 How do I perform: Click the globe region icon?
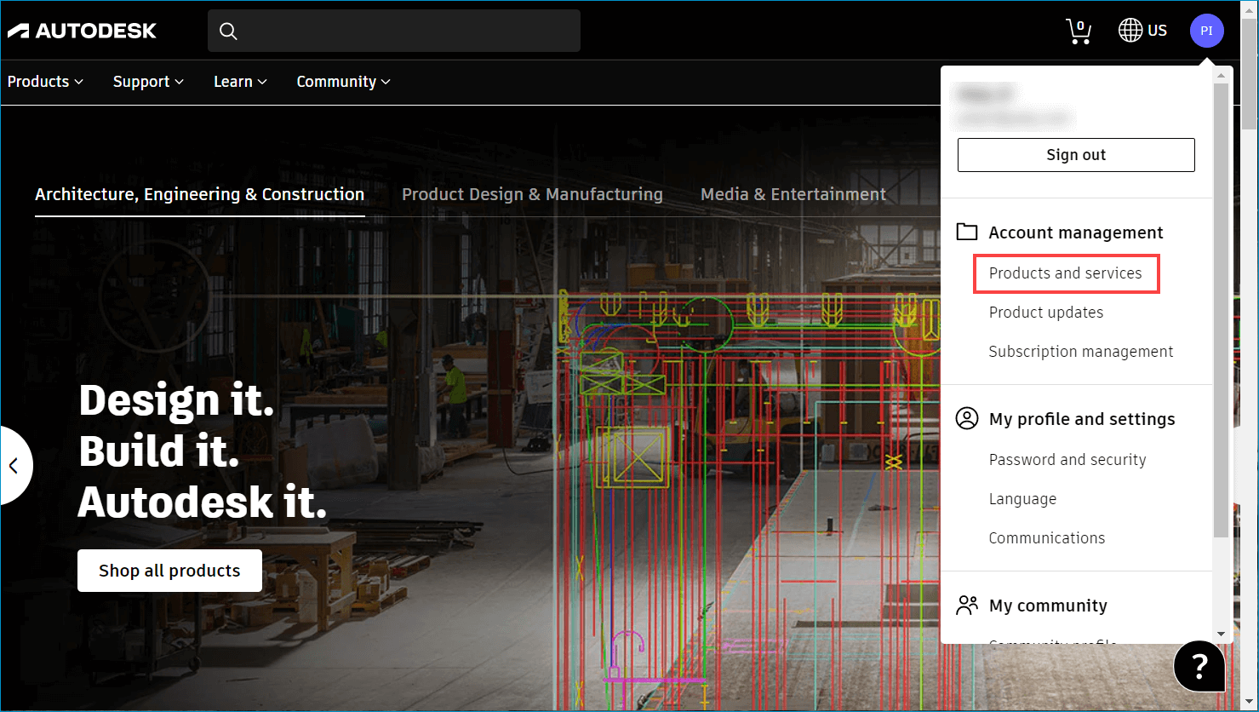click(1130, 31)
